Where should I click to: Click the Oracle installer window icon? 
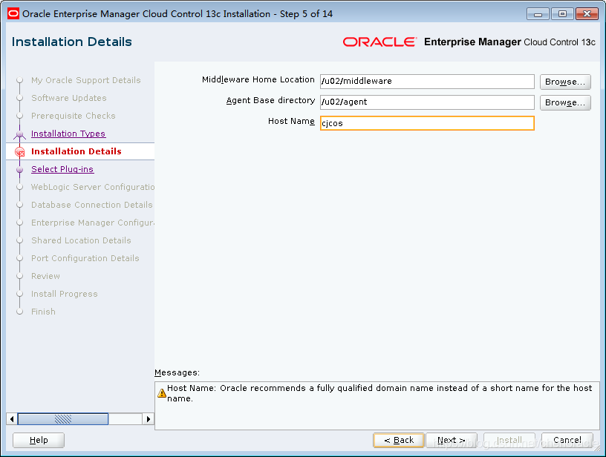pyautogui.click(x=13, y=14)
